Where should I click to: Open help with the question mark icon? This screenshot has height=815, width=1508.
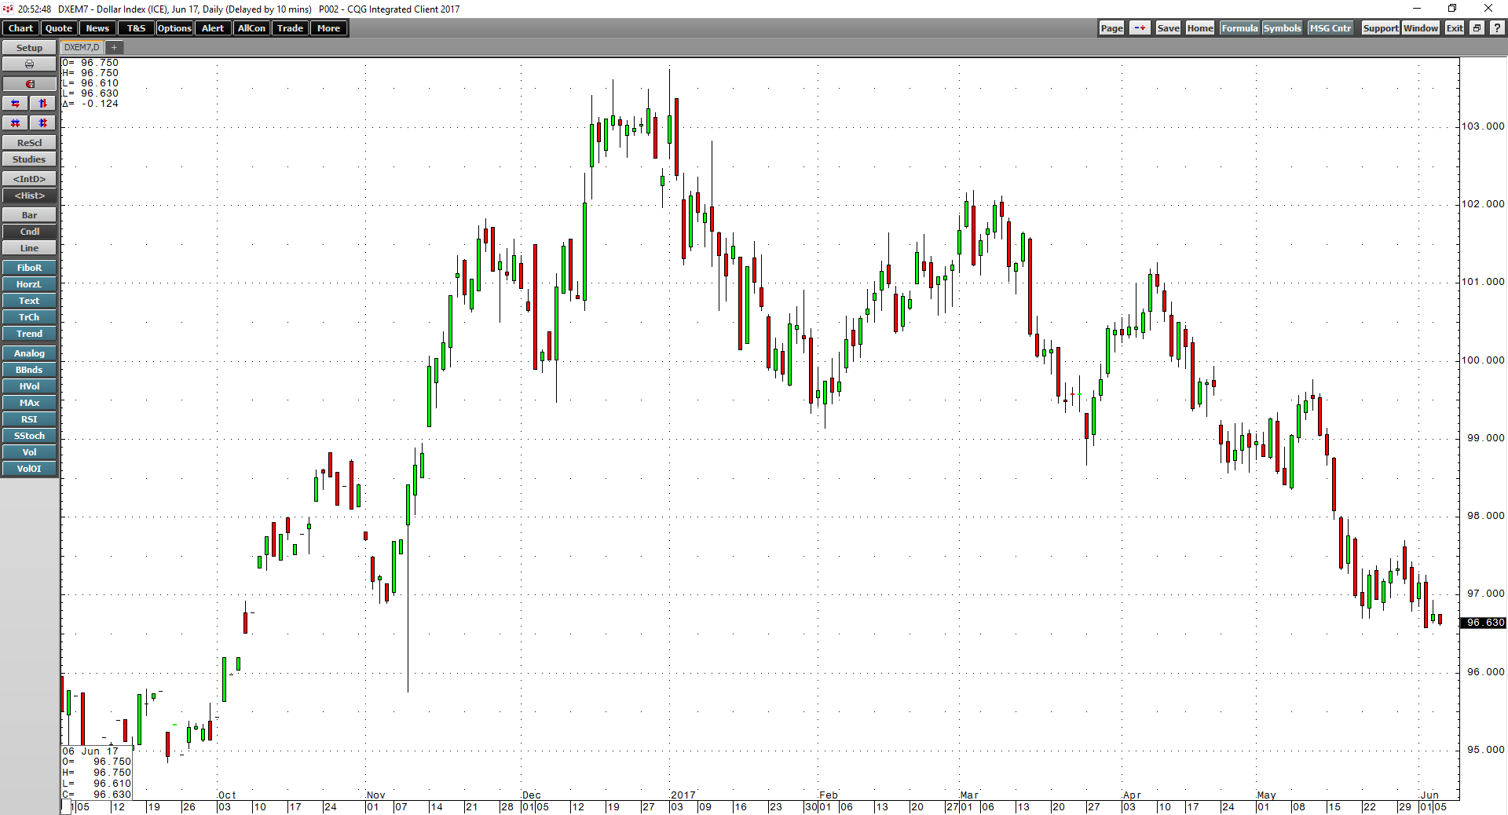click(x=1497, y=28)
